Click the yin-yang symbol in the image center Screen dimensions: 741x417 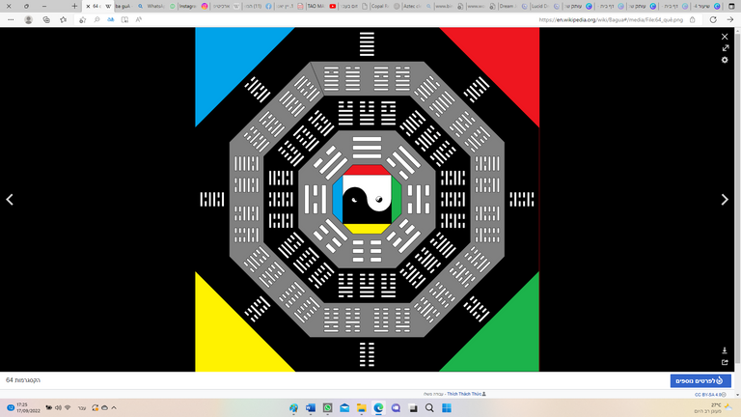pos(361,199)
